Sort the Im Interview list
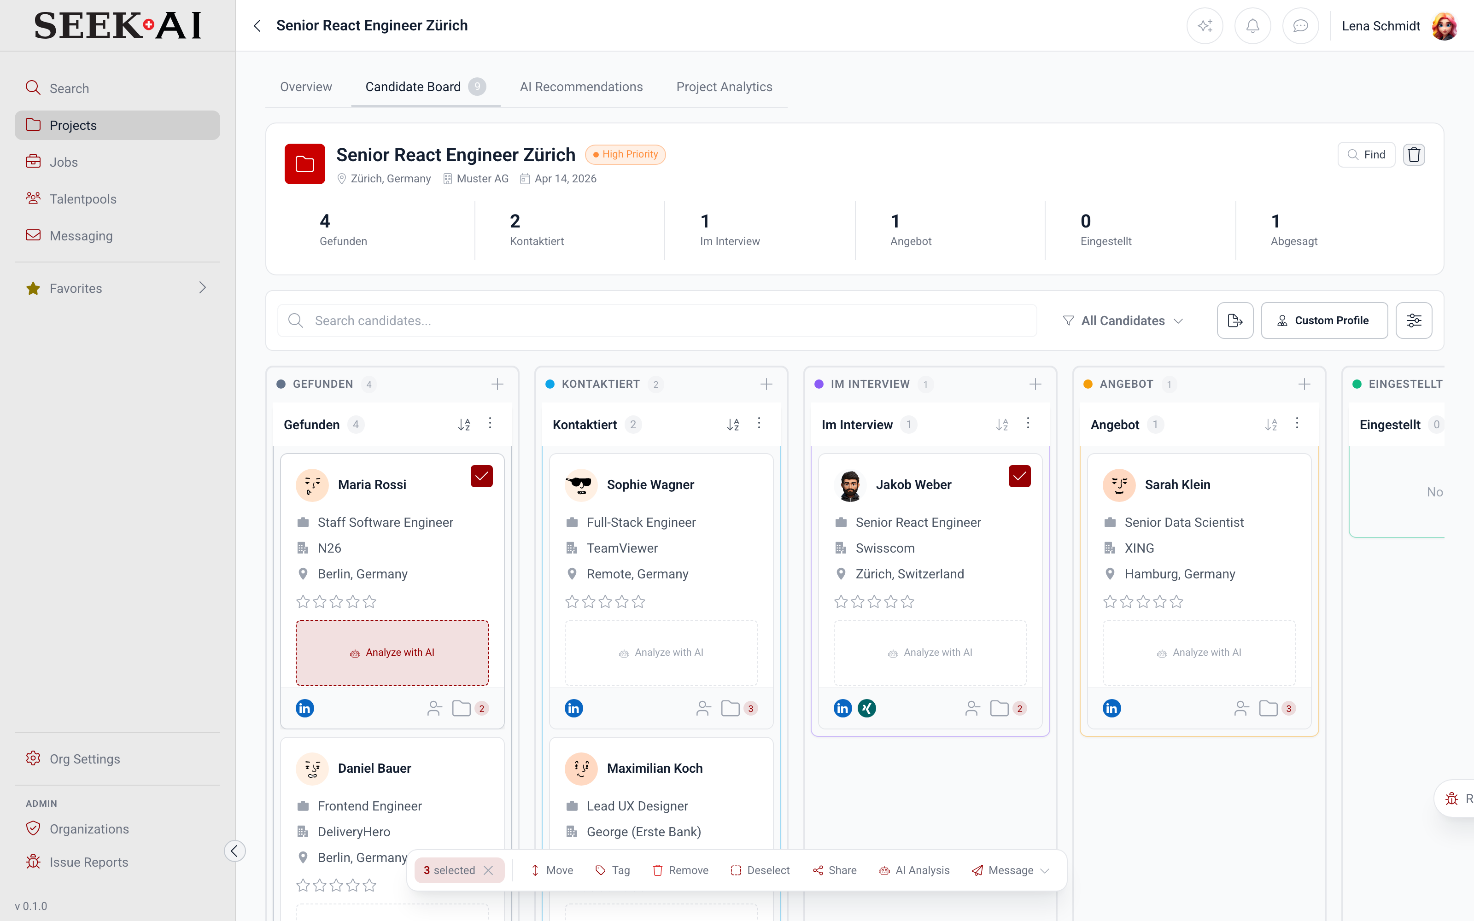1474x921 pixels. coord(1002,425)
